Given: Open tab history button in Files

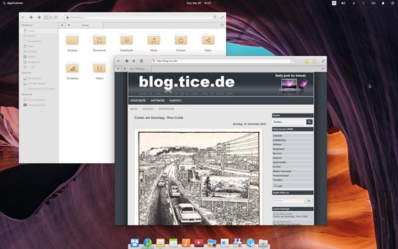Looking at the screenshot, I should (222, 25).
